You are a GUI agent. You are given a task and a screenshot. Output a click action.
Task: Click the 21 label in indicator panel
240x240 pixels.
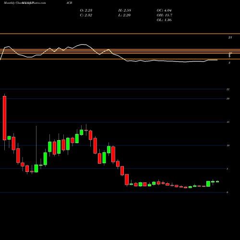pos(230,37)
